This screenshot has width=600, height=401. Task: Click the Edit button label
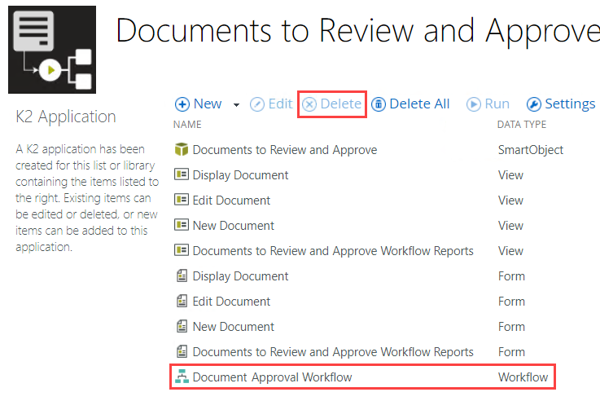click(x=280, y=104)
